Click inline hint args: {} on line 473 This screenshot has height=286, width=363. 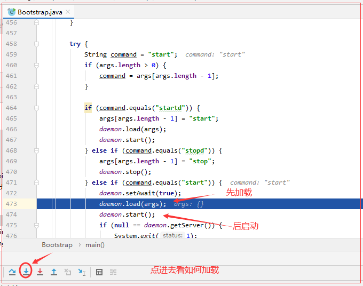click(x=188, y=204)
